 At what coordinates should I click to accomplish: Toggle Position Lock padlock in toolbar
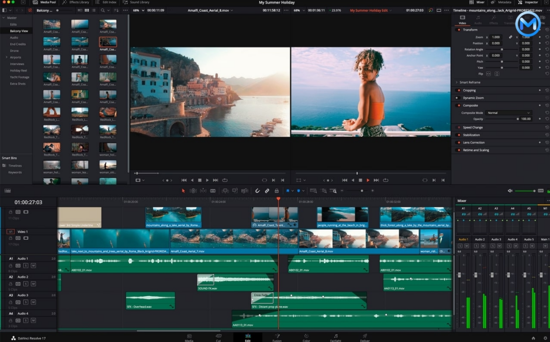pos(277,191)
